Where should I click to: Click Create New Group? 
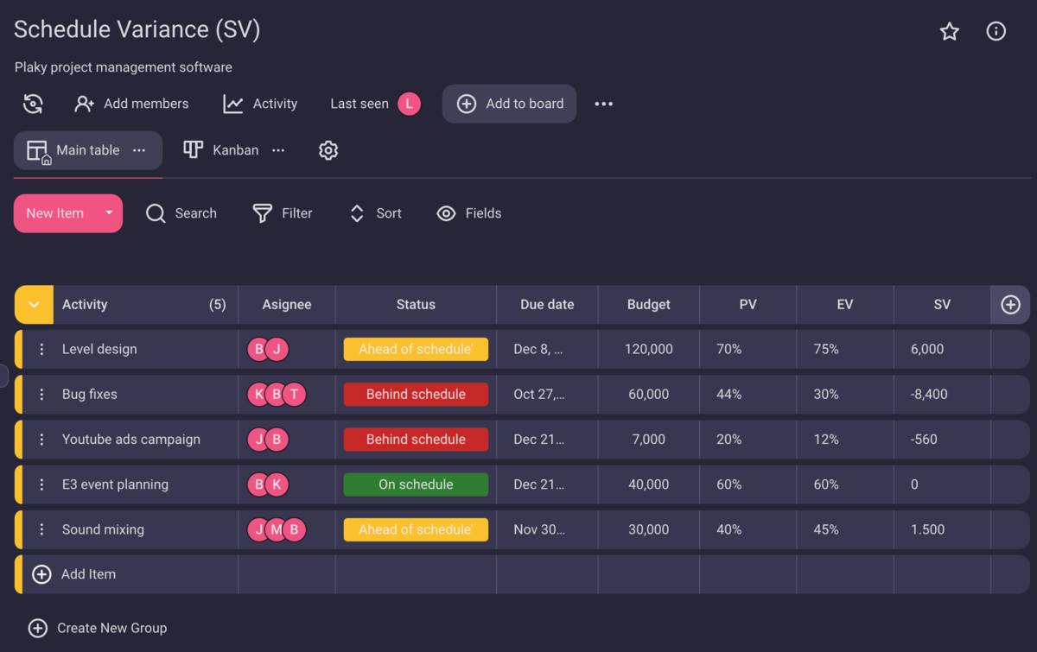click(97, 628)
